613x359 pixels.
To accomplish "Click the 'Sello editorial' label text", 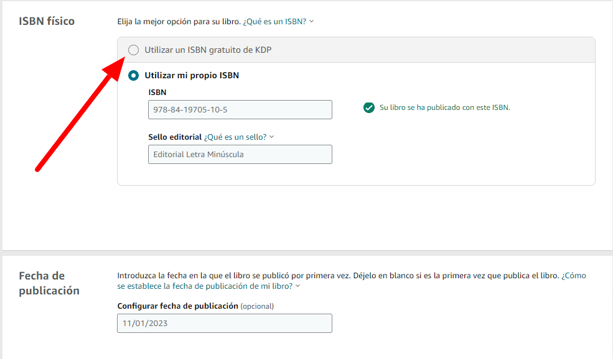I will [175, 137].
